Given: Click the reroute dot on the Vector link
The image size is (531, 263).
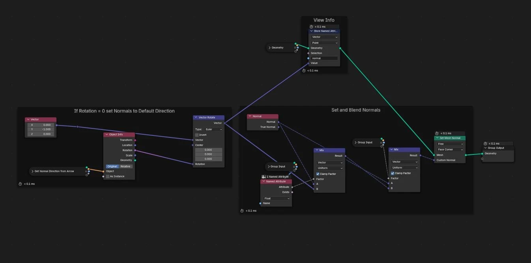Looking at the screenshot, I should (77, 127).
